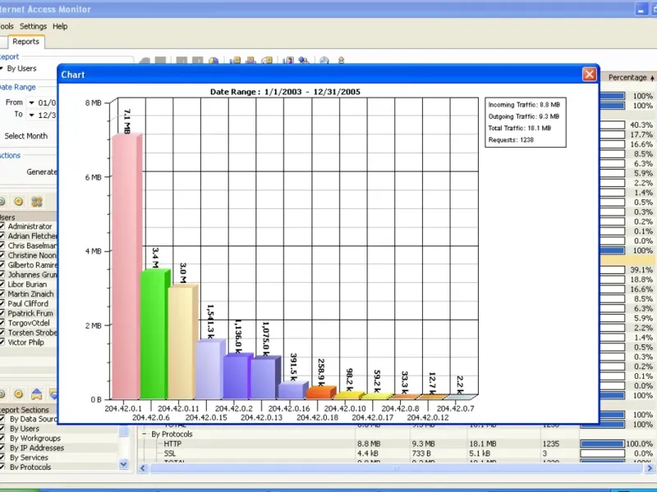Image resolution: width=657 pixels, height=492 pixels.
Task: Click the yellow circle icon above Users list
Action: coord(18,202)
